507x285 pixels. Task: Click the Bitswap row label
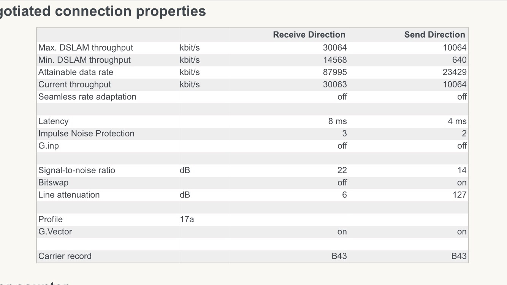tap(53, 182)
